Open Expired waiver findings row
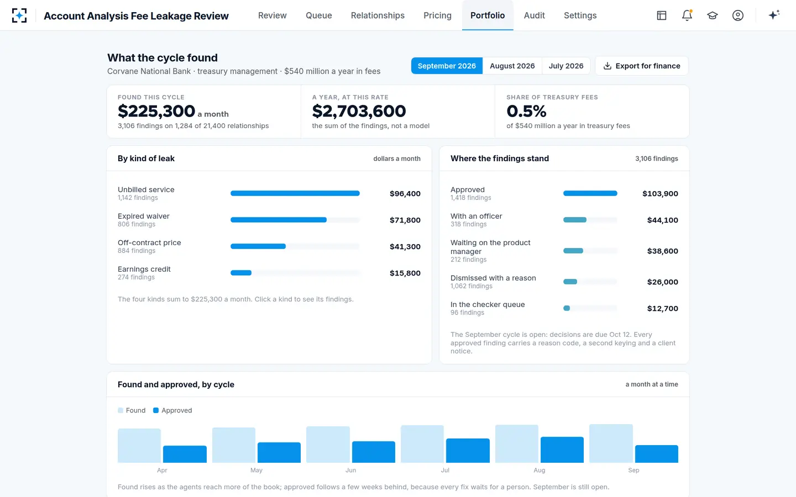Image resolution: width=796 pixels, height=497 pixels. 269,220
